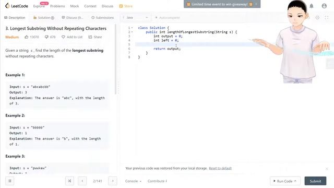Add problem to list
334x188 pixels.
coord(72,37)
